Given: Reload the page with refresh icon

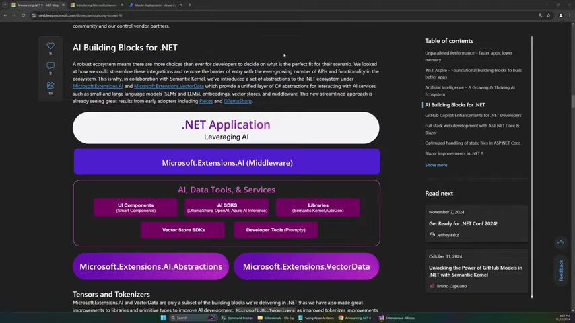Looking at the screenshot, I should pos(23,15).
